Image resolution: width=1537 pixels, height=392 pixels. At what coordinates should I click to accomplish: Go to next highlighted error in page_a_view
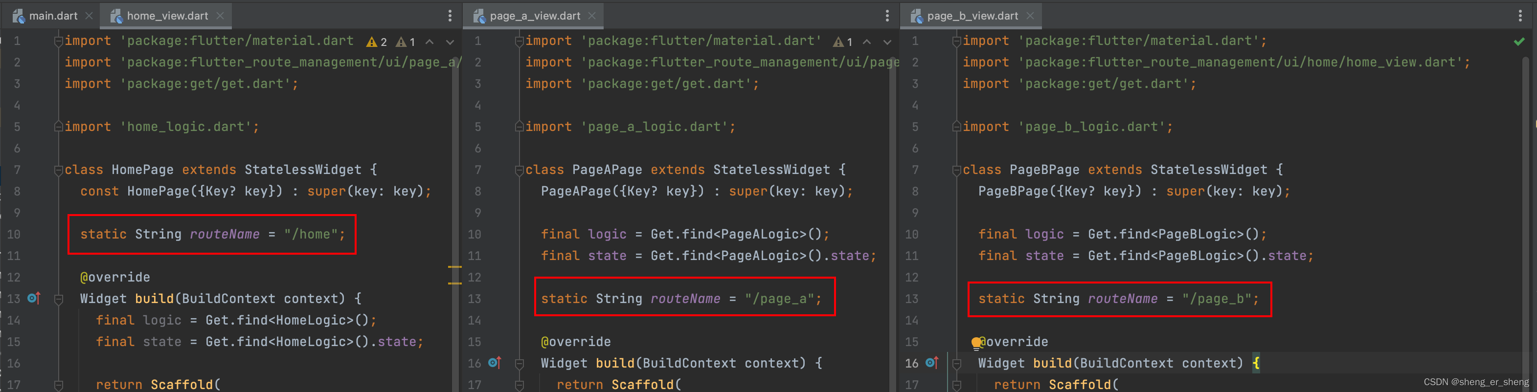click(x=887, y=42)
